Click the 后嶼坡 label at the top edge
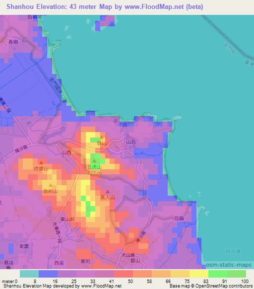Image resolution: width=254 pixels, height=289 pixels. tap(35, 17)
